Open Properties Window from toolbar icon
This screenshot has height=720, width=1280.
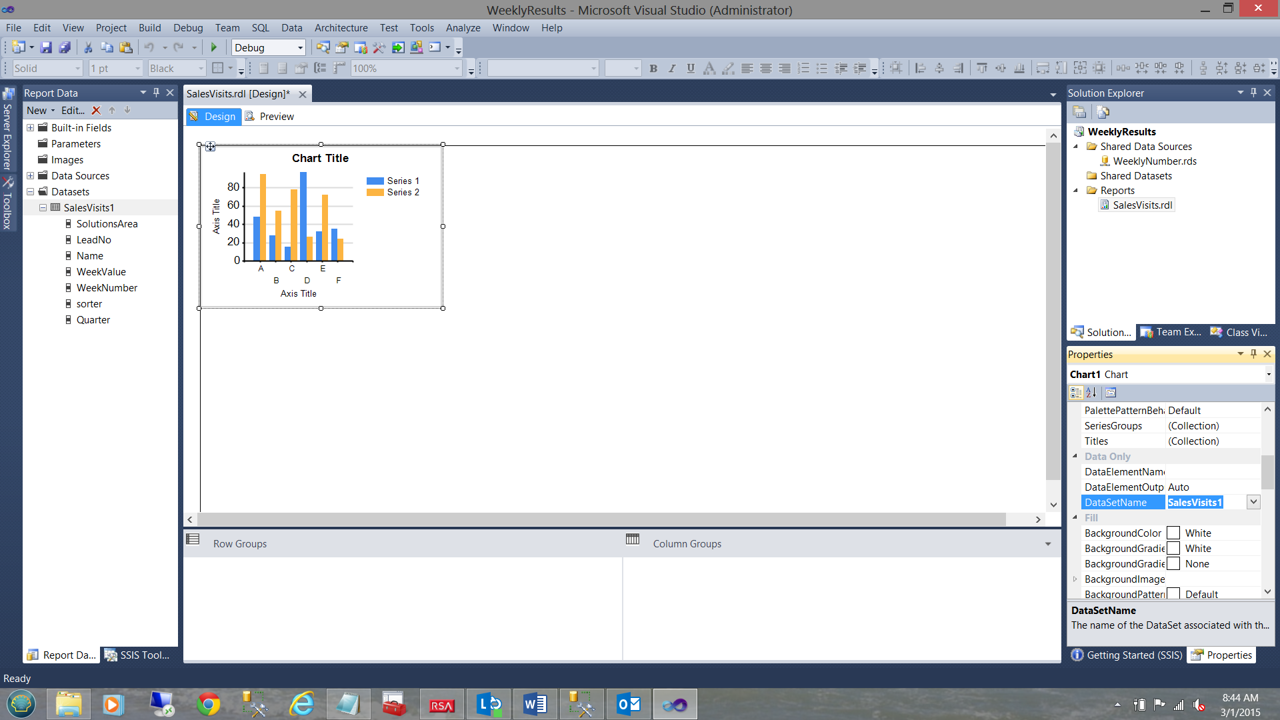(341, 47)
